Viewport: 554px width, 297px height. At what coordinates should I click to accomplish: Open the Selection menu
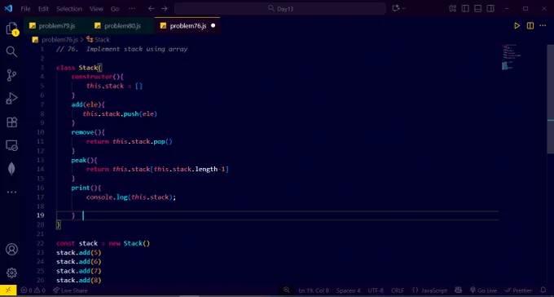(x=69, y=9)
